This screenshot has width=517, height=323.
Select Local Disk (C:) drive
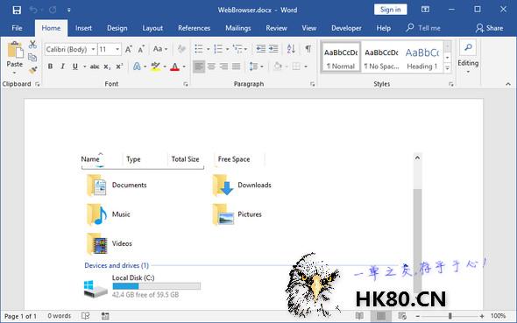pos(142,286)
